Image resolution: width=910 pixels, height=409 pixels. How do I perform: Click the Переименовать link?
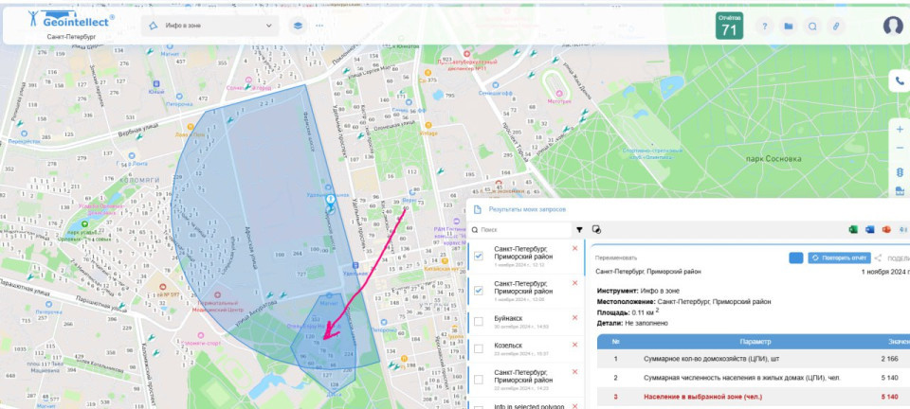point(616,258)
